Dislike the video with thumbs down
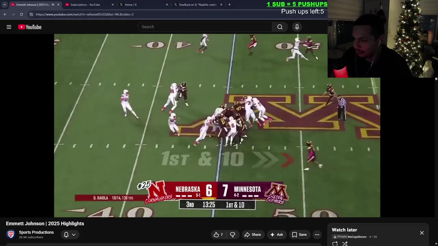The height and width of the screenshot is (246, 438). coord(233,234)
